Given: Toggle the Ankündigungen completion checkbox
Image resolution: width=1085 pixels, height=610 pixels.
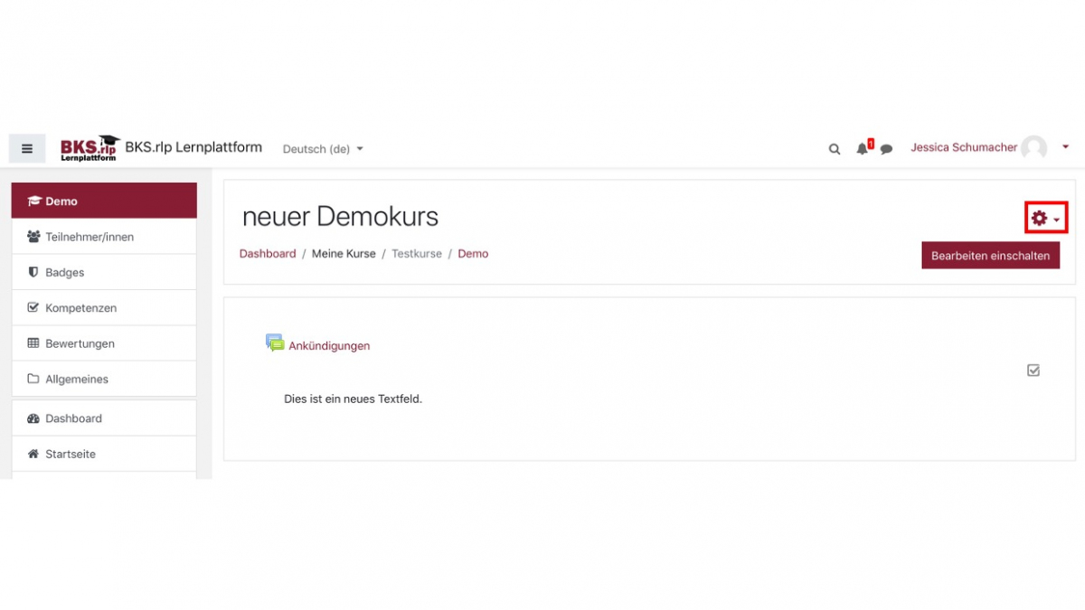Looking at the screenshot, I should (1033, 371).
